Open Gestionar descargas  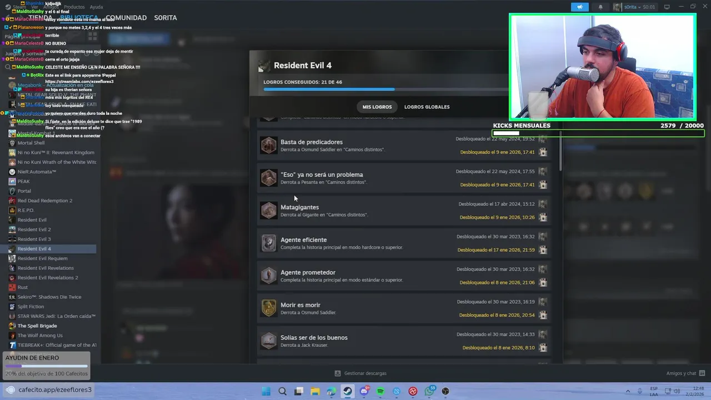[x=360, y=373]
